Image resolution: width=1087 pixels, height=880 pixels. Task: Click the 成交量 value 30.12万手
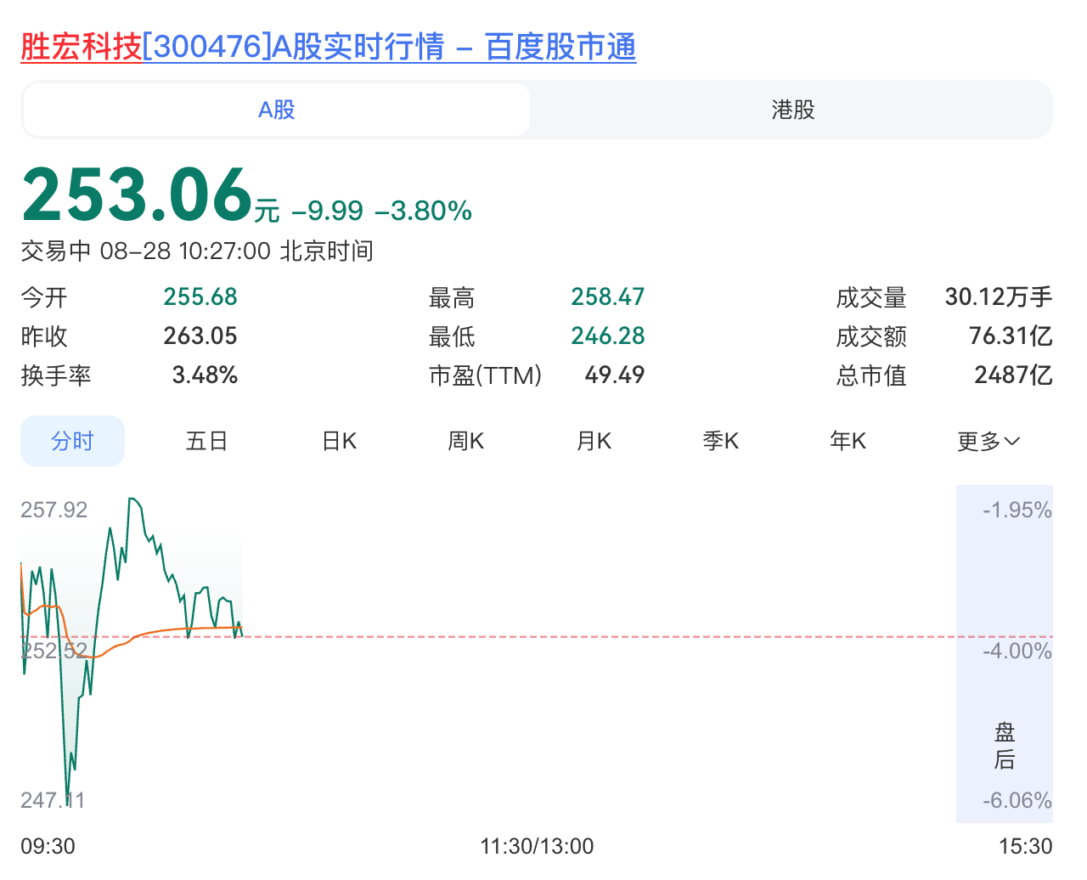999,296
